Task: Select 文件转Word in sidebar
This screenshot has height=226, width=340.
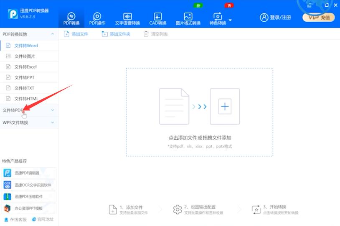Action: pos(29,46)
